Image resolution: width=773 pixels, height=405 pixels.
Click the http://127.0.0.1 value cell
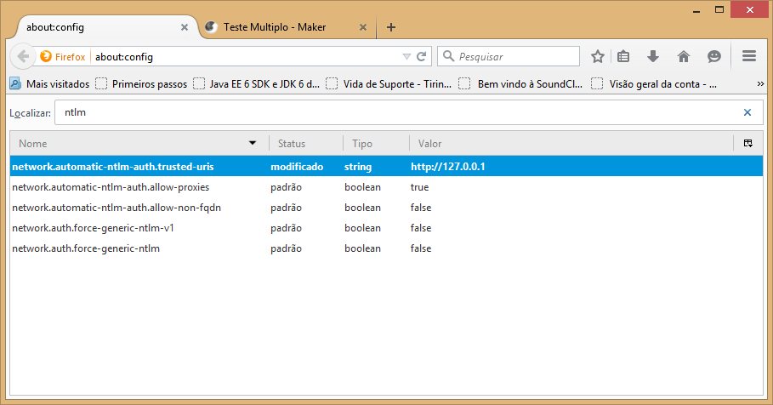click(447, 167)
